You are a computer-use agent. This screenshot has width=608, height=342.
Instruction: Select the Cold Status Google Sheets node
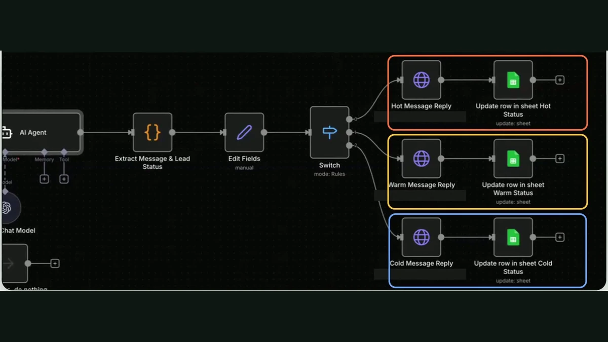click(x=513, y=237)
